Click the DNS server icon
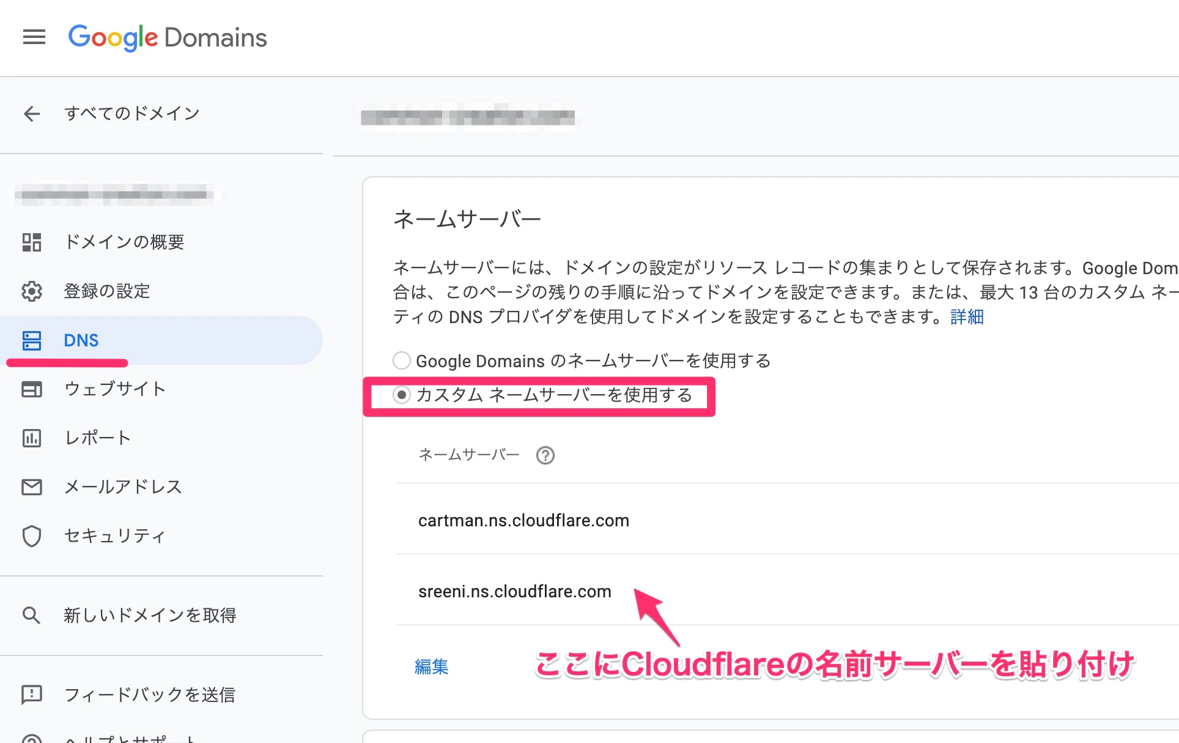Viewport: 1179px width, 743px height. pyautogui.click(x=32, y=340)
